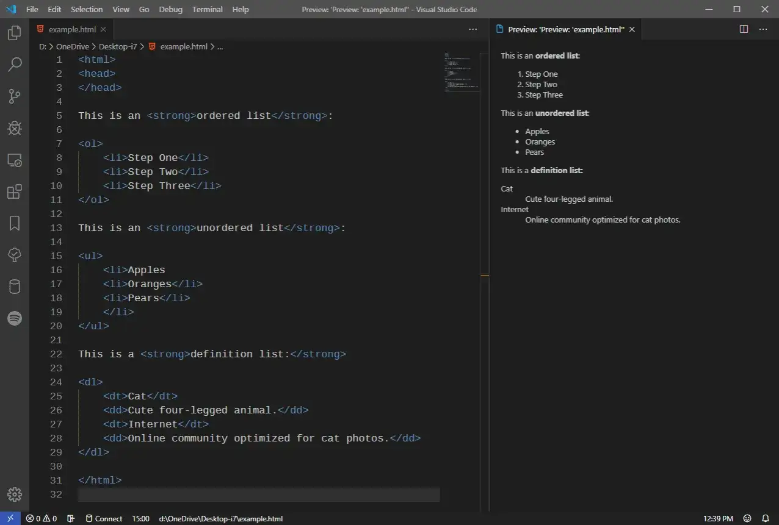Screen dimensions: 779x525
Task: Click the breadcrumb ellipsis symbol segment
Action: click(220, 46)
